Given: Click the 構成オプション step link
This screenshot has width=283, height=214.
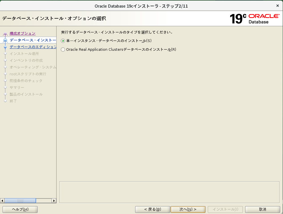Looking at the screenshot, I should 22,33.
